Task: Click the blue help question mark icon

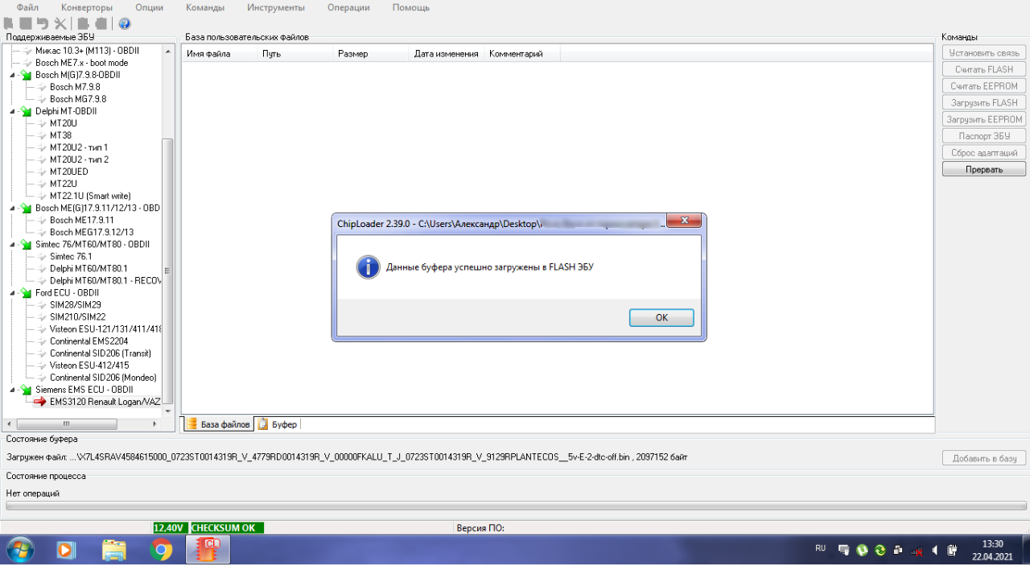Action: pos(125,23)
